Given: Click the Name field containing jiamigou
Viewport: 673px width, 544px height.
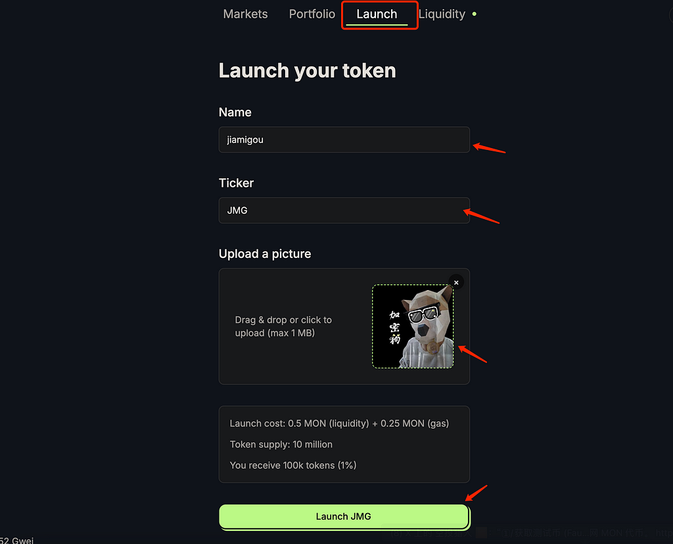Looking at the screenshot, I should [344, 139].
